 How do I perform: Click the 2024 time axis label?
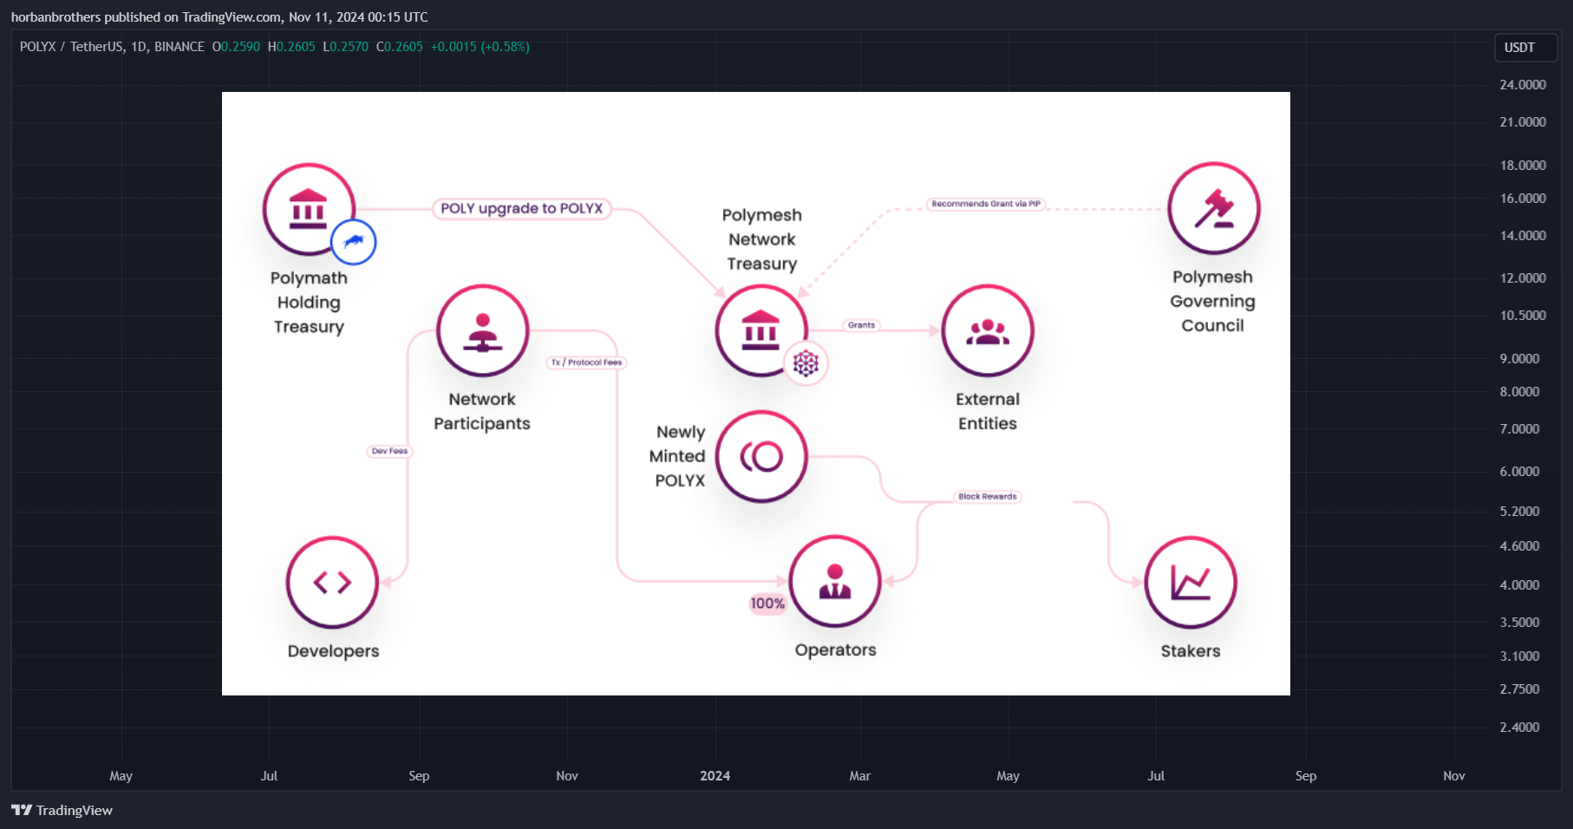pyautogui.click(x=715, y=776)
